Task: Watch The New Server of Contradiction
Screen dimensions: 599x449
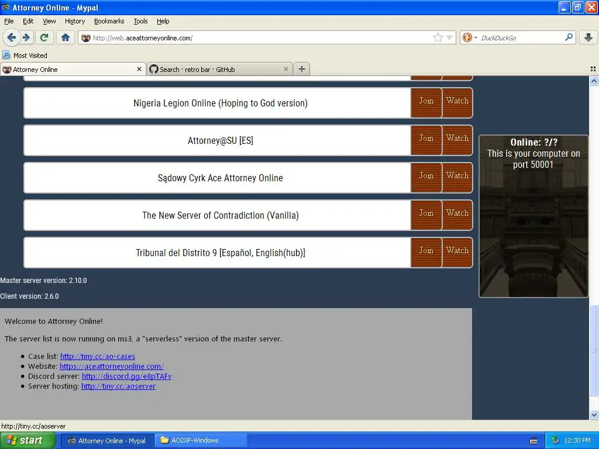Action: coord(457,215)
